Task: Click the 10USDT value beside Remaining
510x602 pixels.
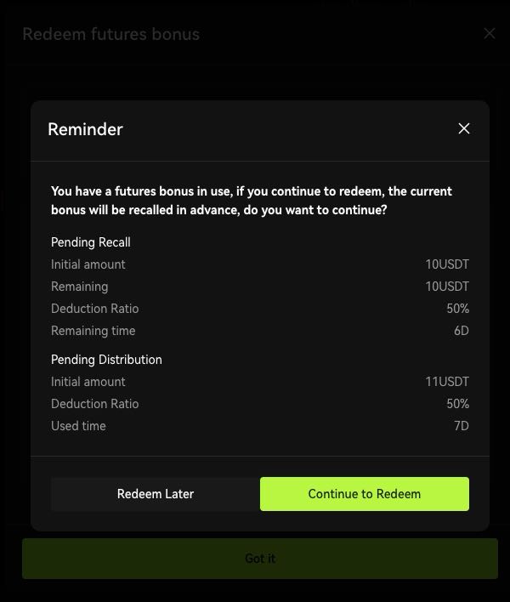Action: click(x=447, y=287)
